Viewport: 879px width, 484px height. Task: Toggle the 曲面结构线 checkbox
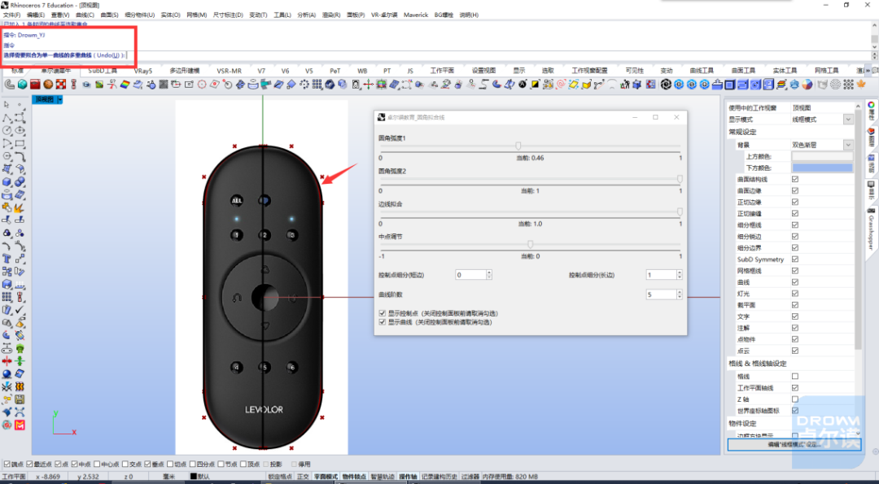[x=795, y=179]
